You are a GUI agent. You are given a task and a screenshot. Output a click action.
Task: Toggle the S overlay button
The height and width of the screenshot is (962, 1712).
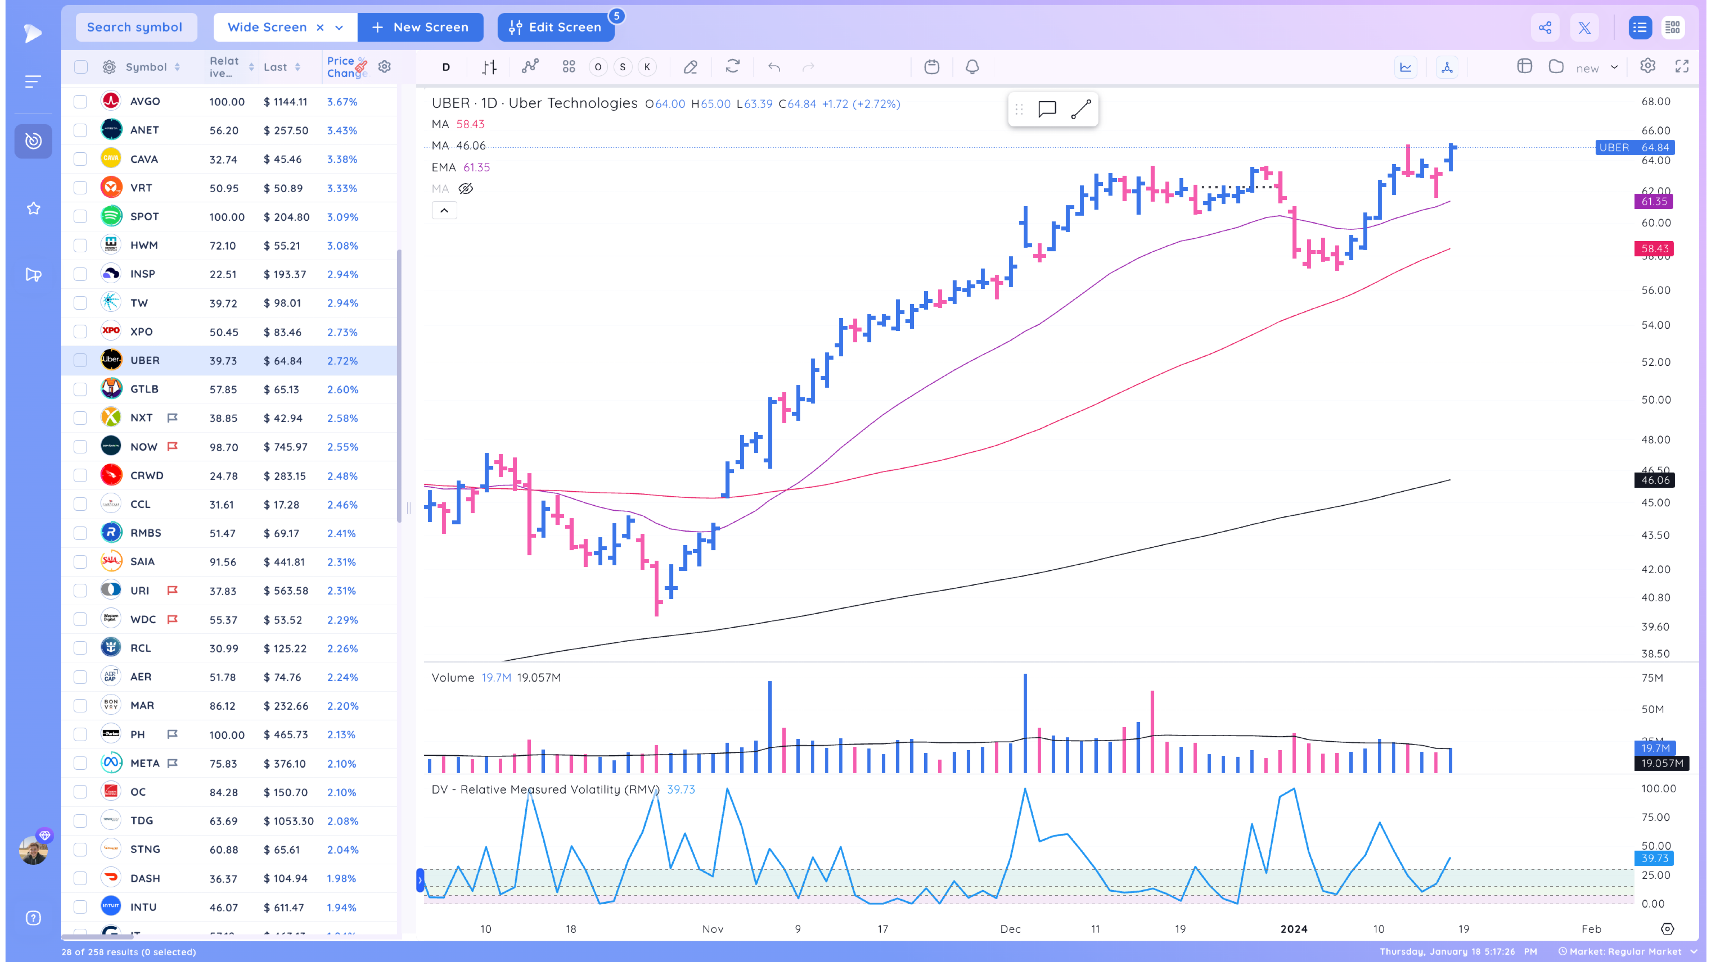(623, 67)
